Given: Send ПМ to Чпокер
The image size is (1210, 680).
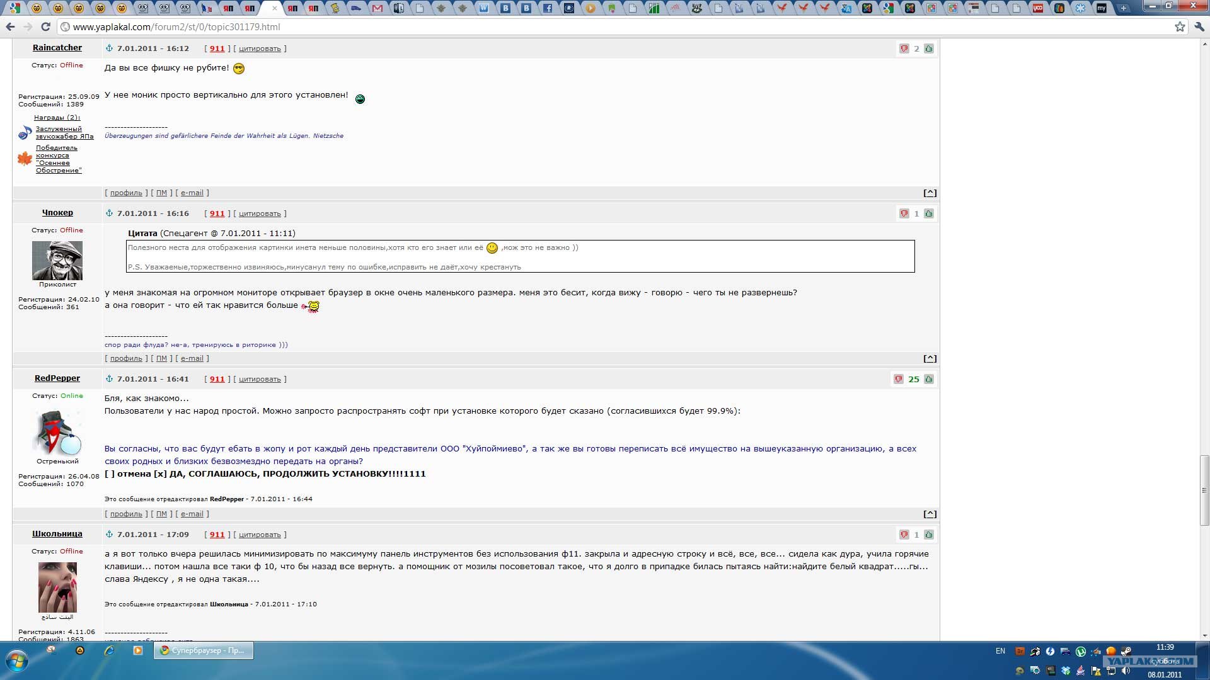Looking at the screenshot, I should tap(161, 358).
